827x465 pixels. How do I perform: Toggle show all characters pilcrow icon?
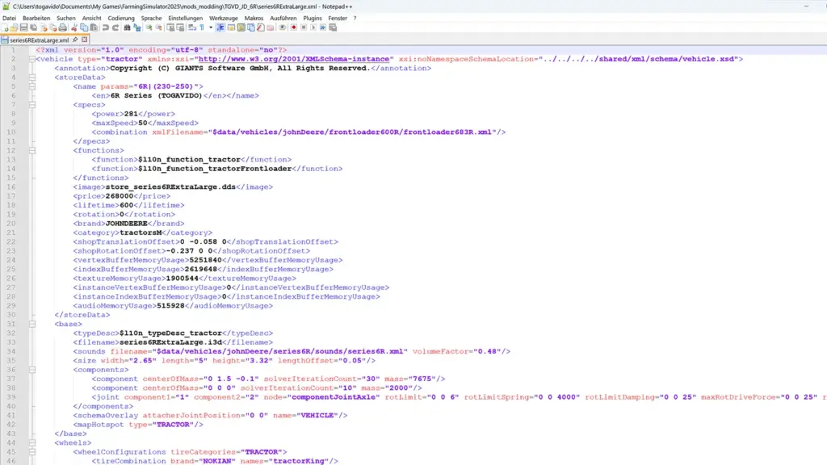point(200,27)
